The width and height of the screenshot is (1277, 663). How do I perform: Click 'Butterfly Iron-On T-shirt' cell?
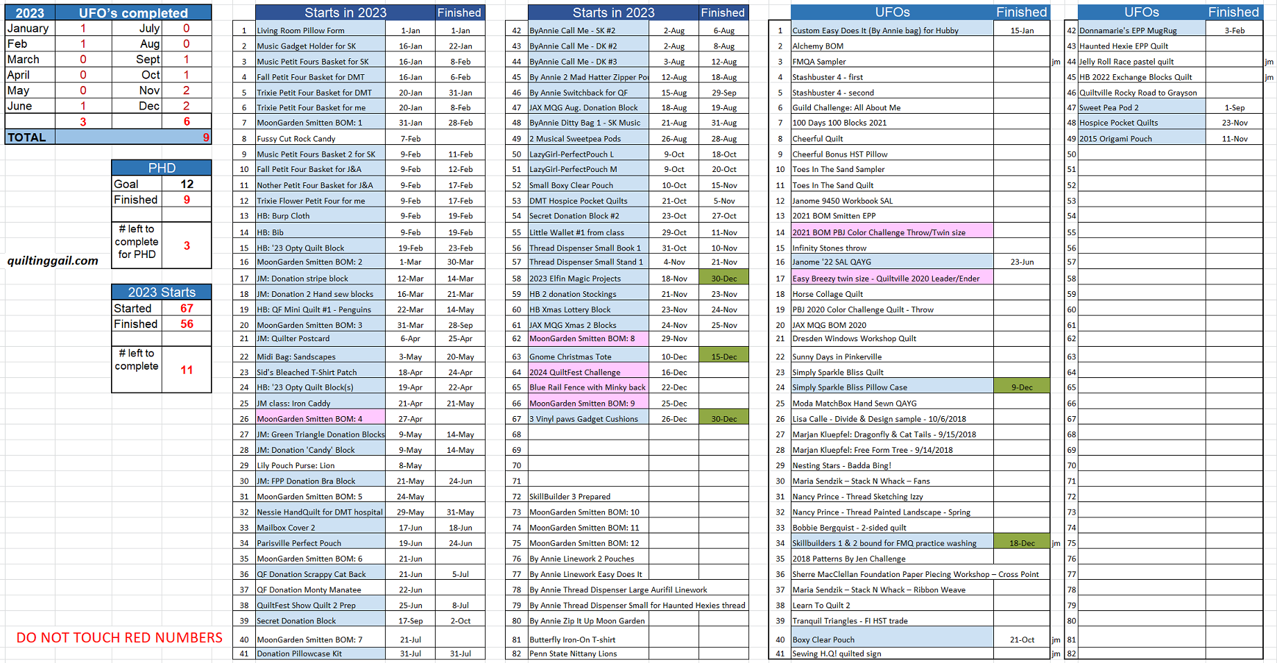[588, 639]
